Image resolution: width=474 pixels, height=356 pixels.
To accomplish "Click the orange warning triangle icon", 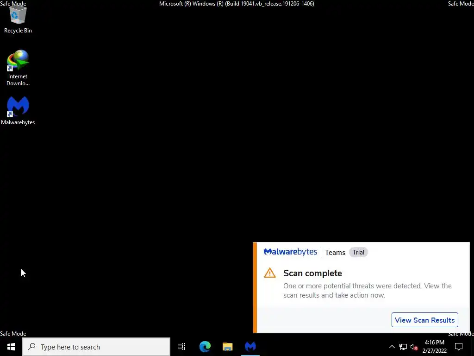I will pyautogui.click(x=270, y=273).
